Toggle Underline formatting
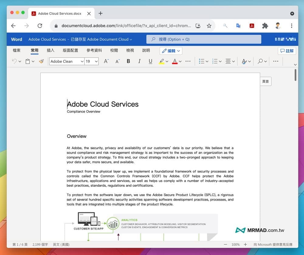Viewport: 304px width, 255px height. 150,61
